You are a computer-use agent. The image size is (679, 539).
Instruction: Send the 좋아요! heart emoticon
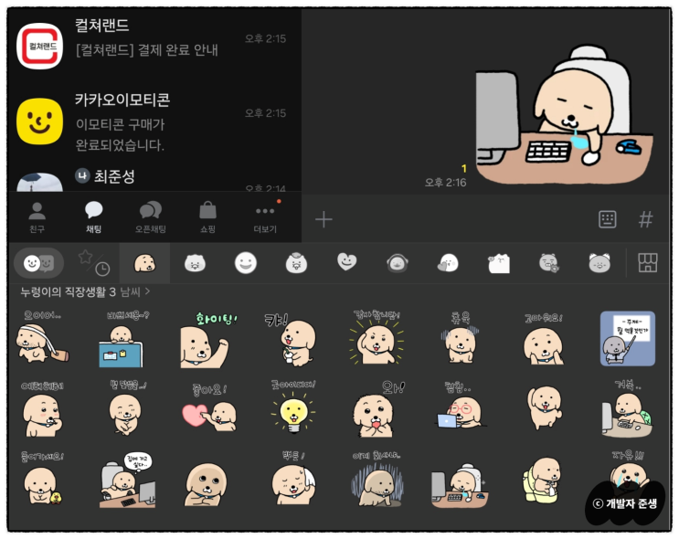point(209,408)
